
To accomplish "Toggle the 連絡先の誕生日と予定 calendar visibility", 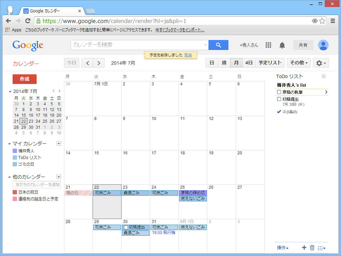I will coord(15,199).
